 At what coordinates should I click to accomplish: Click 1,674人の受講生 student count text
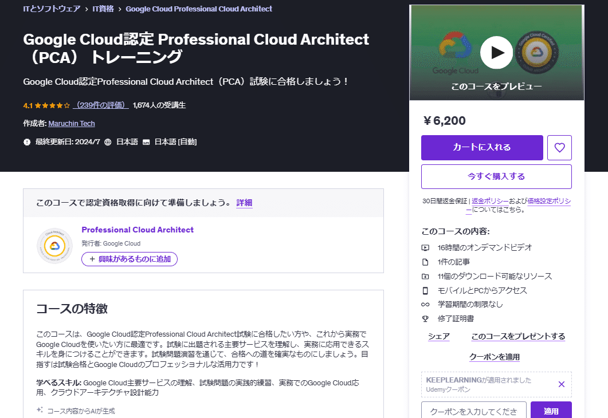(159, 105)
